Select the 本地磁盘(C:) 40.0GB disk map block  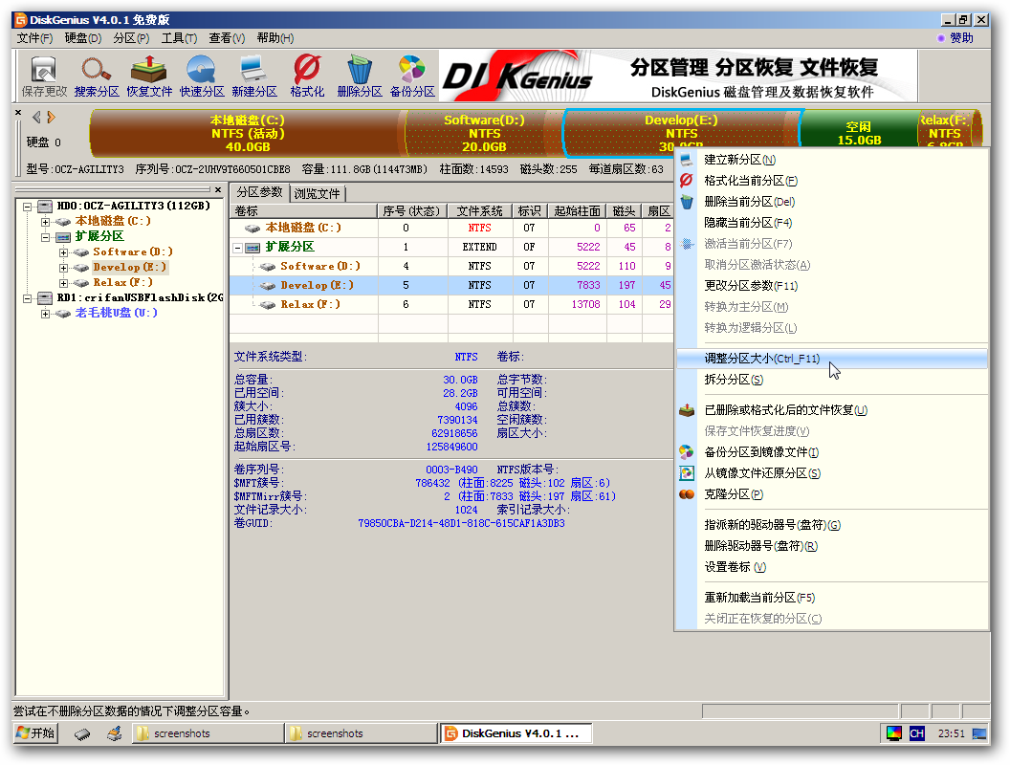pos(248,133)
